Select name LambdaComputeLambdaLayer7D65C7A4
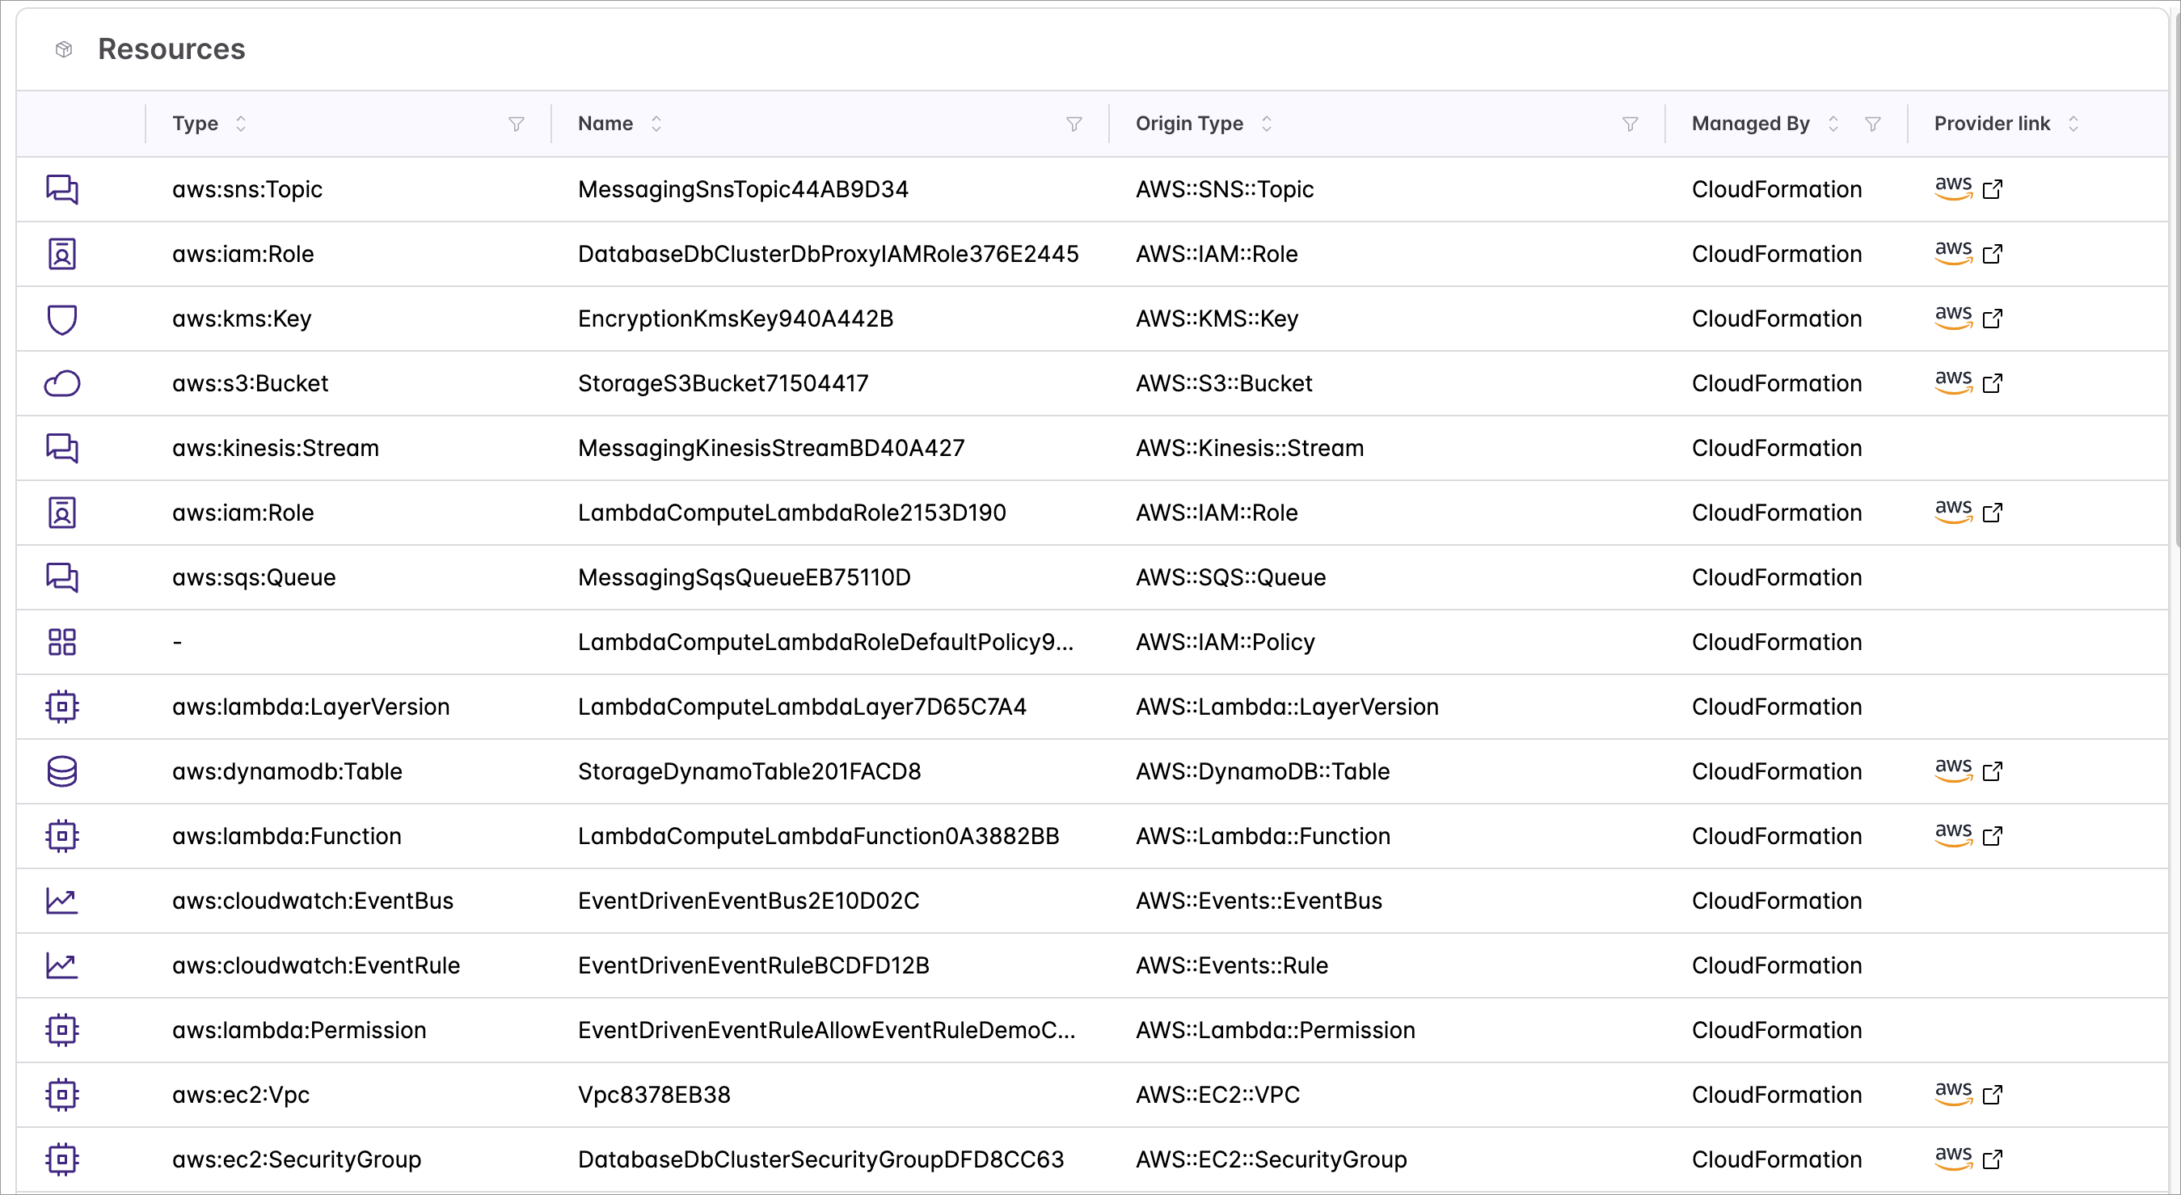2181x1195 pixels. [801, 707]
